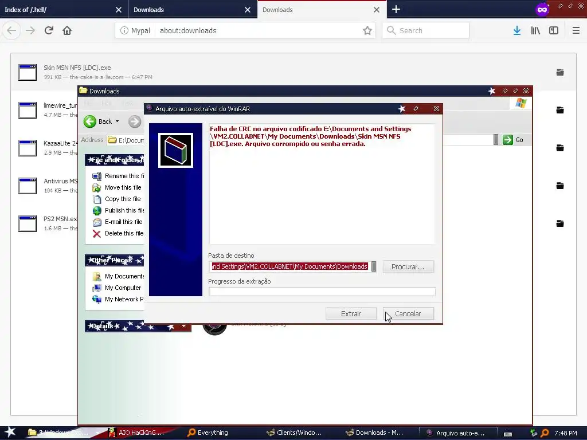
Task: Click the browser forward arrow
Action: 30,30
